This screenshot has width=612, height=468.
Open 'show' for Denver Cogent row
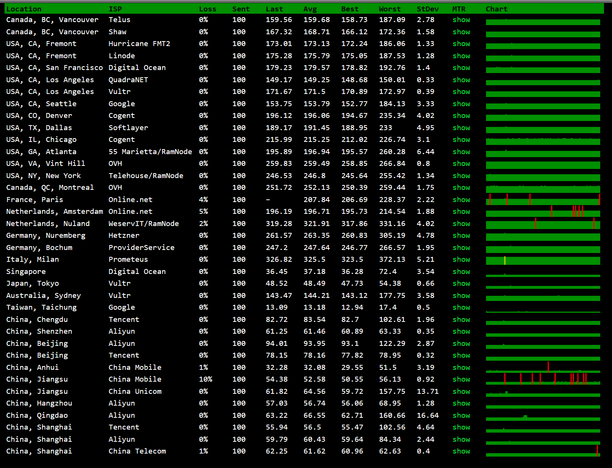pos(461,116)
